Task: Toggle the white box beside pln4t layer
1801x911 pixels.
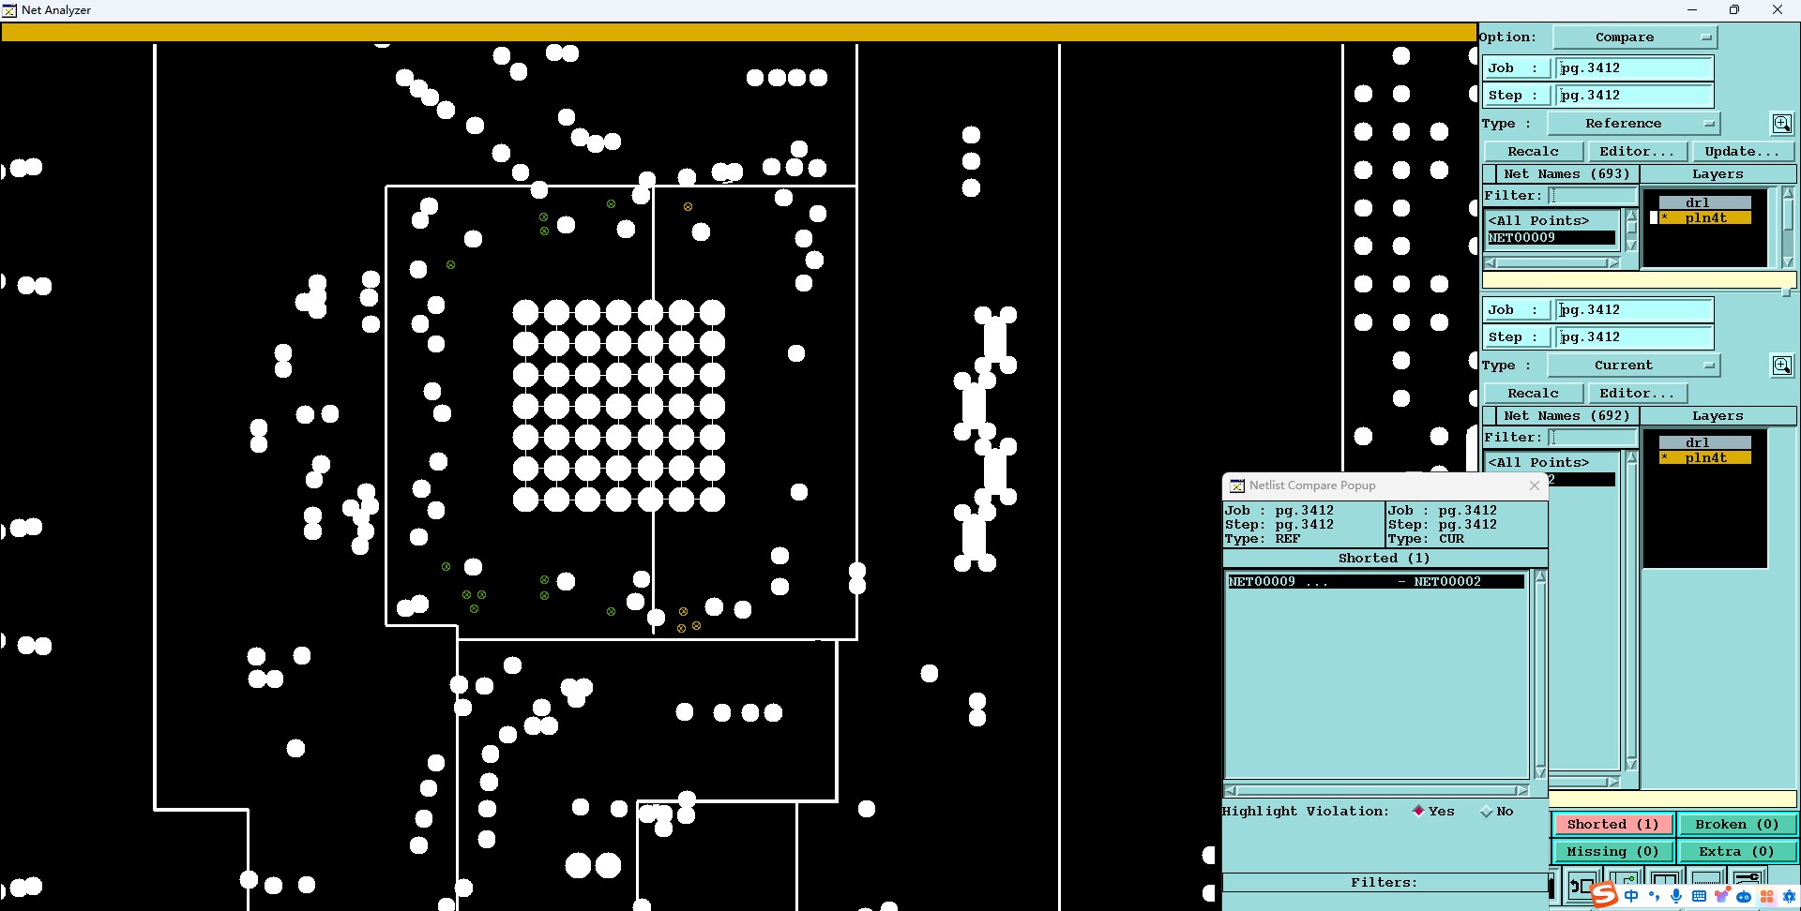Action: click(x=1653, y=218)
